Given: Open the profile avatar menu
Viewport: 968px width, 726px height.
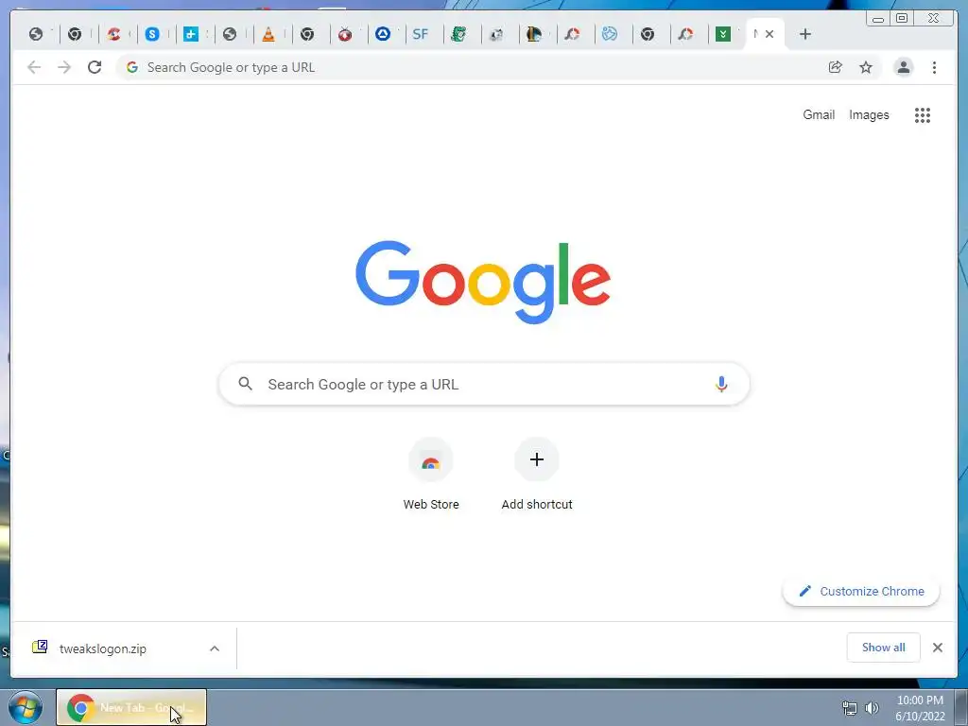Looking at the screenshot, I should tap(903, 67).
